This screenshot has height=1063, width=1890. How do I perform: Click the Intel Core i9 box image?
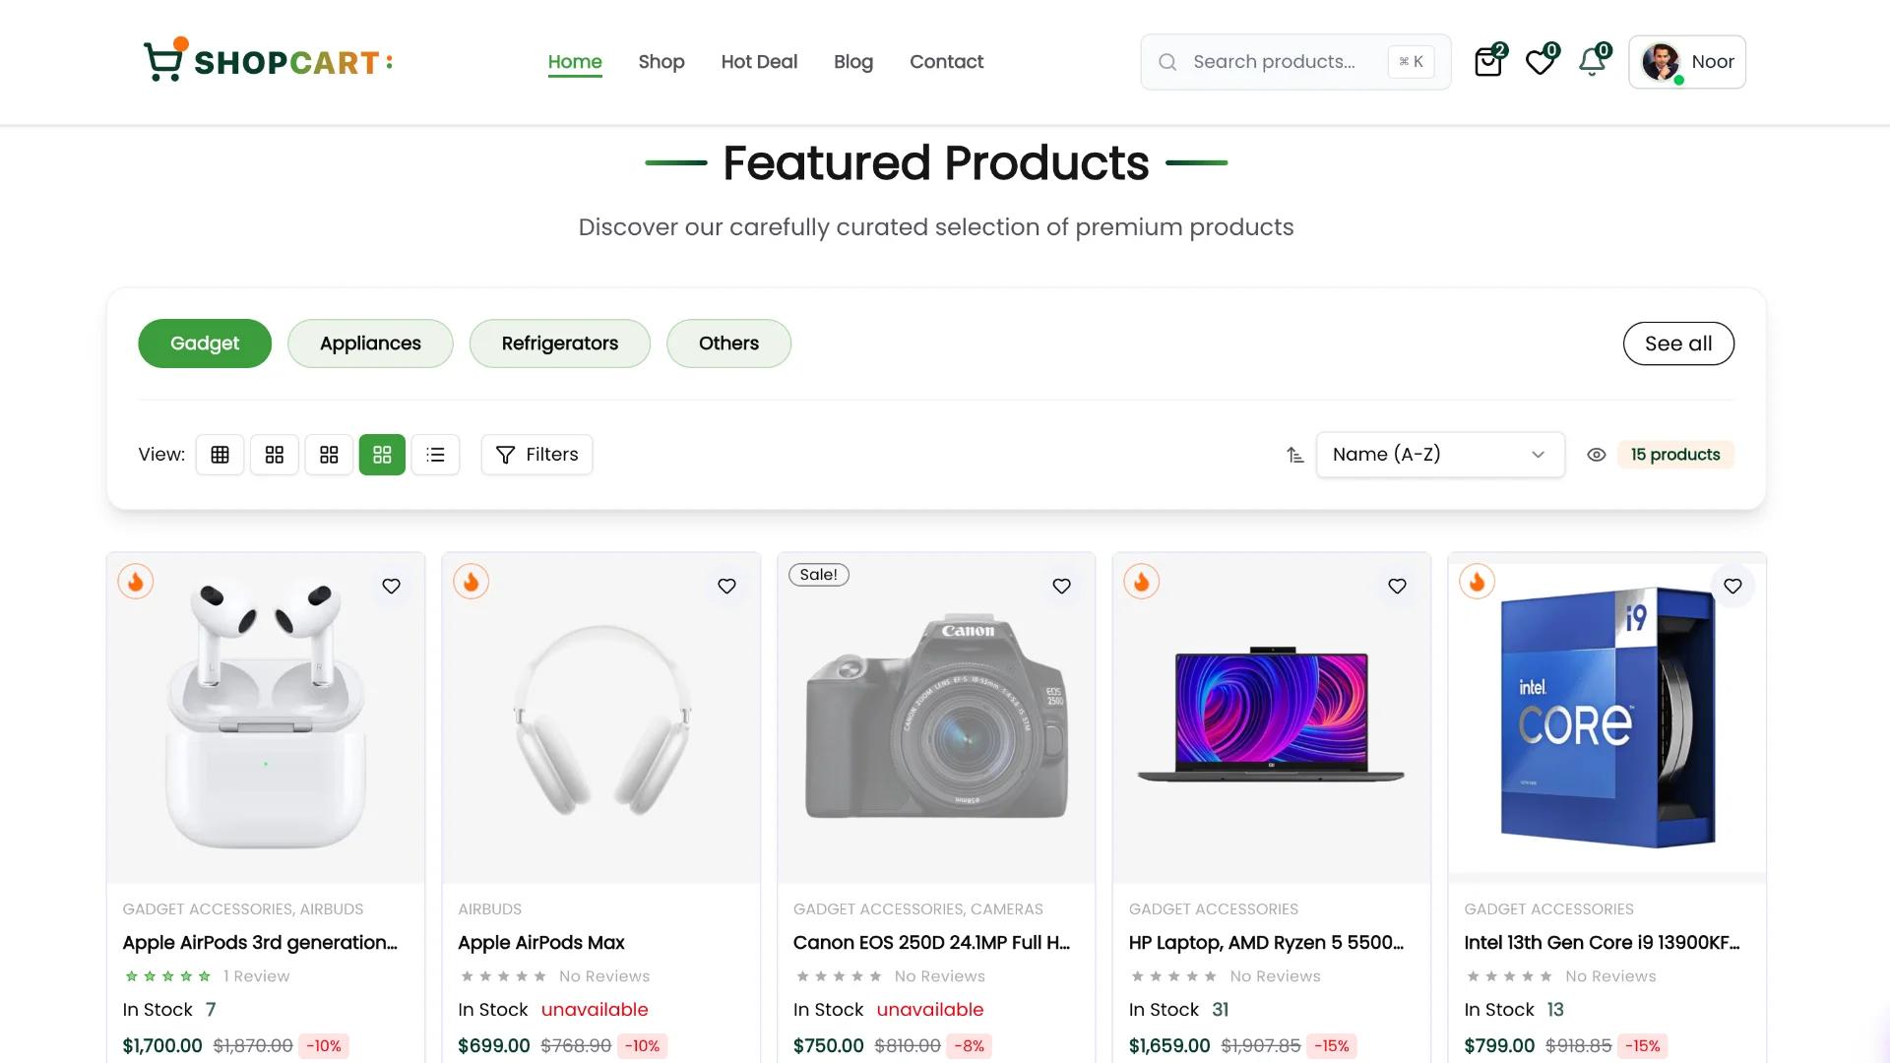click(1607, 717)
